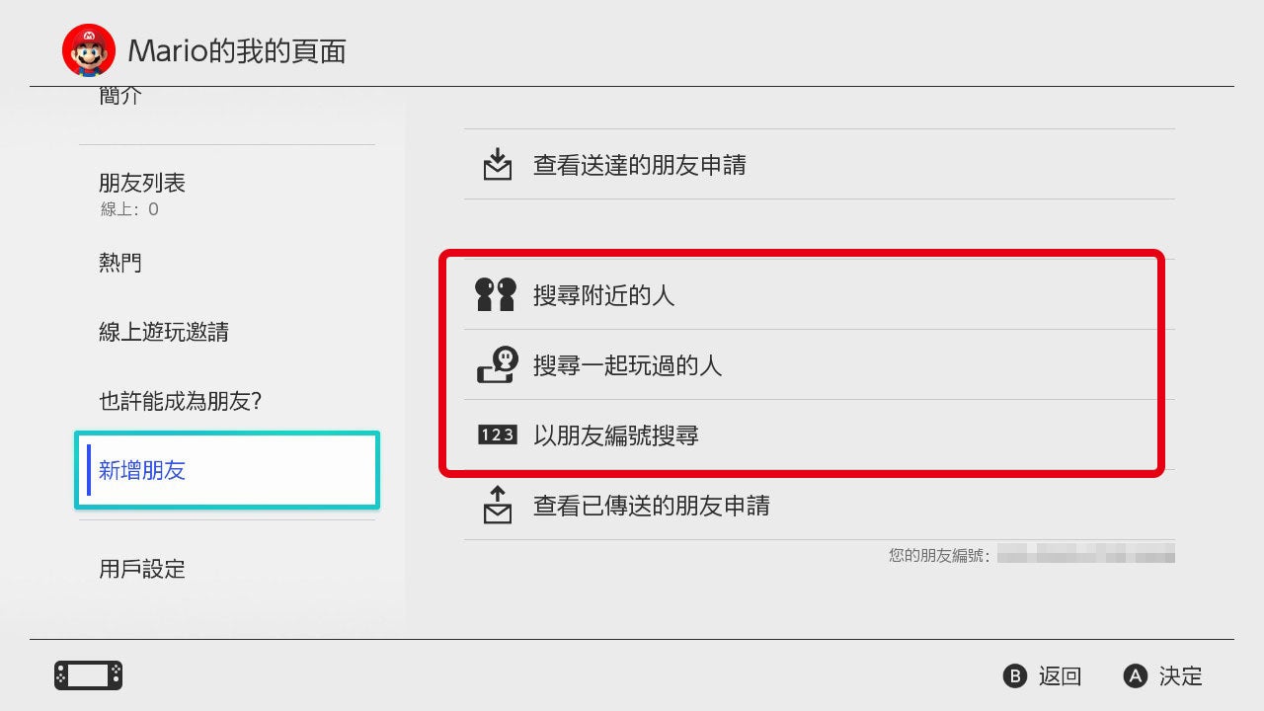The image size is (1264, 711).
Task: Click the Switch console icon at bottom left
Action: (x=88, y=675)
